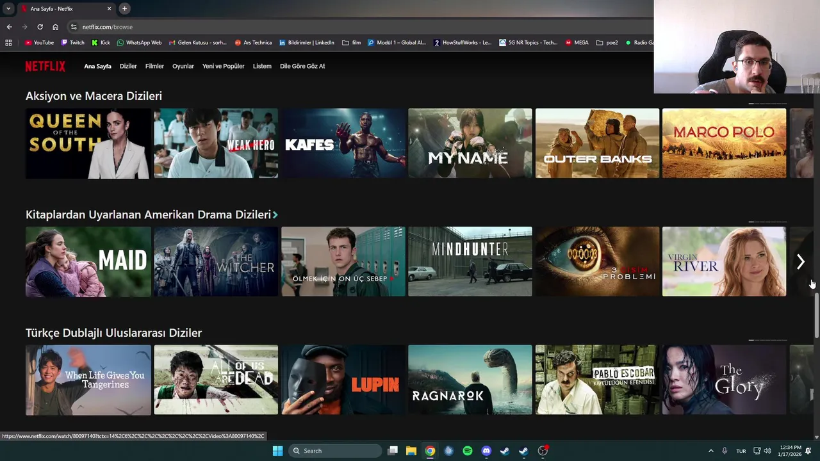Open Pablo Escobar Kötülüğün Efendisi thumbnail
This screenshot has height=461, width=820.
[x=597, y=380]
